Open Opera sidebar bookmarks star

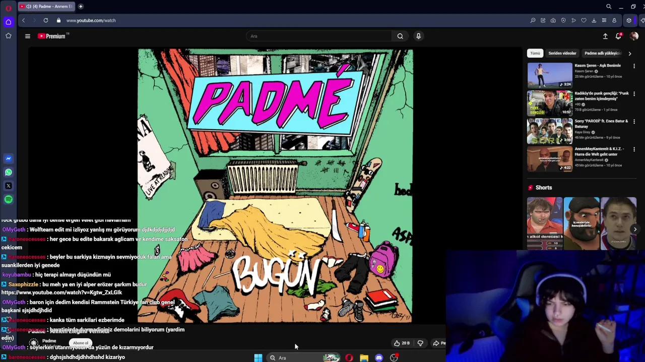pyautogui.click(x=8, y=36)
